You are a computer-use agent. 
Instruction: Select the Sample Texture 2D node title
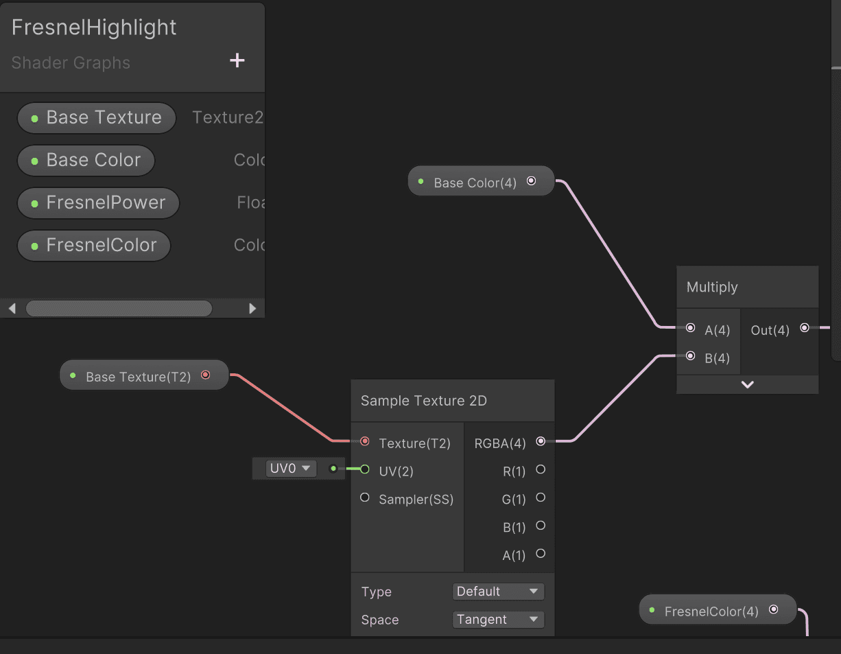point(424,401)
